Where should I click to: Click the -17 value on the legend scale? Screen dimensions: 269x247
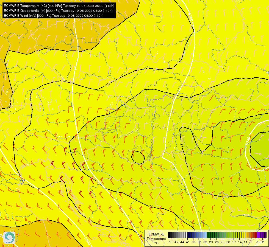pyautogui.click(x=234, y=242)
